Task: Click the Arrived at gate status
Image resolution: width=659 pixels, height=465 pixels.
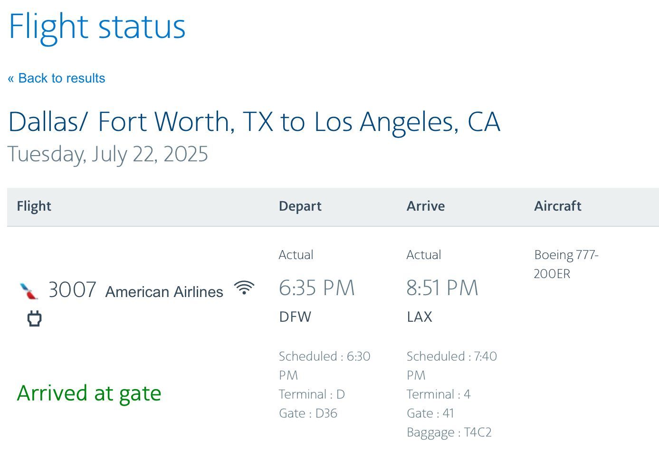Action: point(89,393)
